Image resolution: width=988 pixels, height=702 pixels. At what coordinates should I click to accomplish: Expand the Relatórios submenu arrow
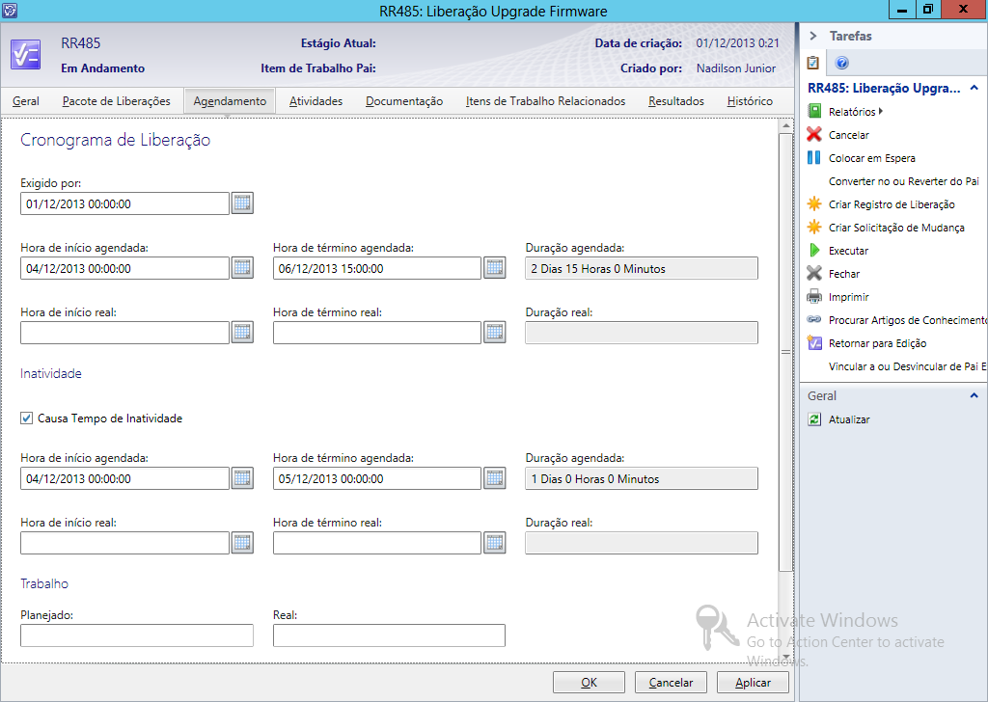point(880,112)
